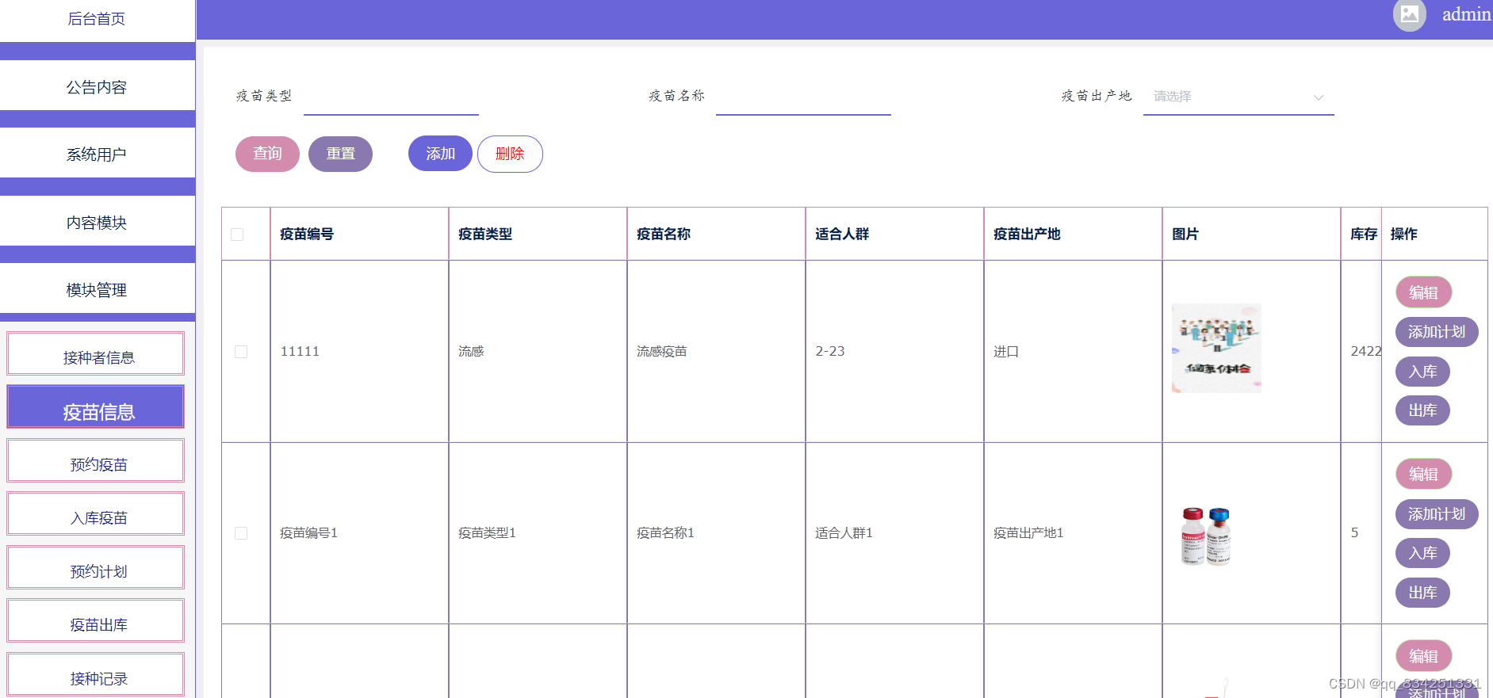1493x698 pixels.
Task: Select the checkbox for 疫苗编号1 row
Action: click(x=241, y=533)
